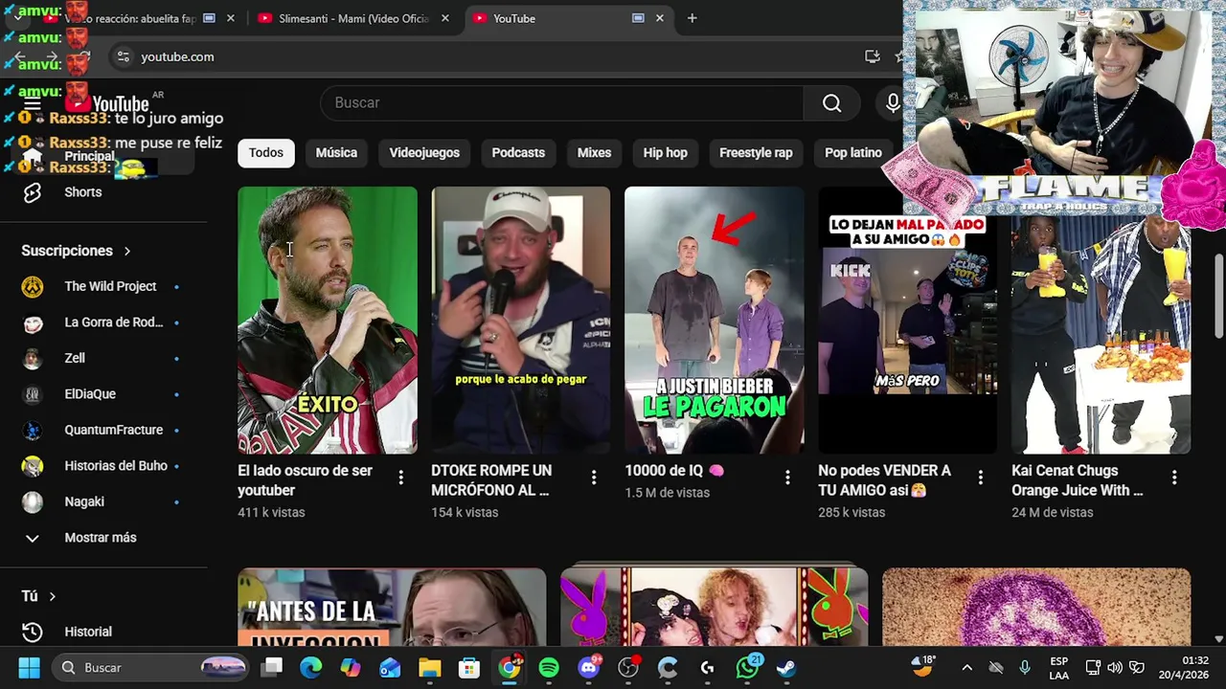Open Steam from the taskbar
This screenshot has height=689, width=1226.
786,668
